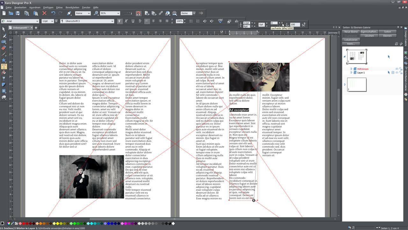The image size is (408, 230).
Task: Open a file using the folder icon
Action: tap(11, 13)
